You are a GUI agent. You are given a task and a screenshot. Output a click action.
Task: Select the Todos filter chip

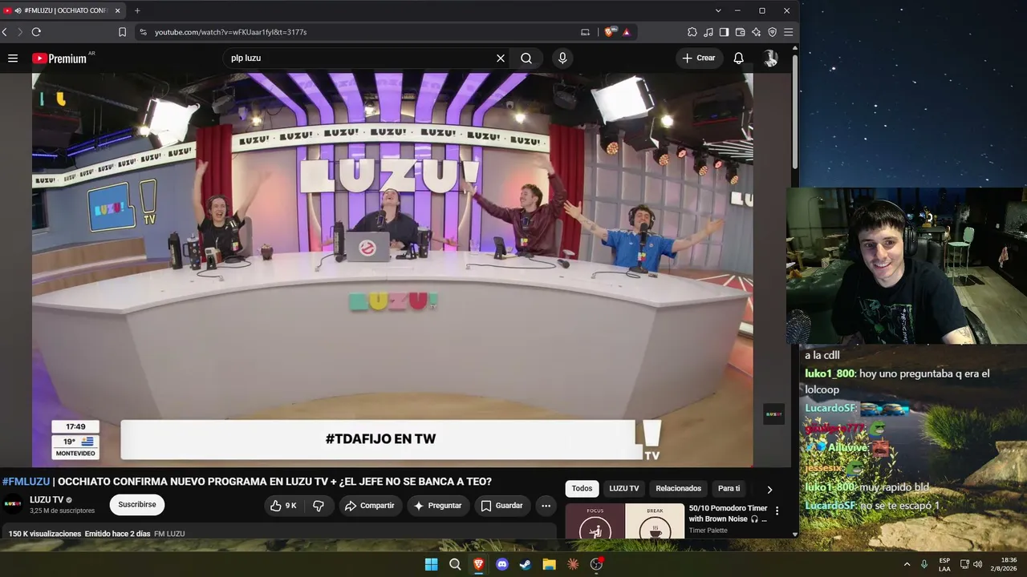583,489
